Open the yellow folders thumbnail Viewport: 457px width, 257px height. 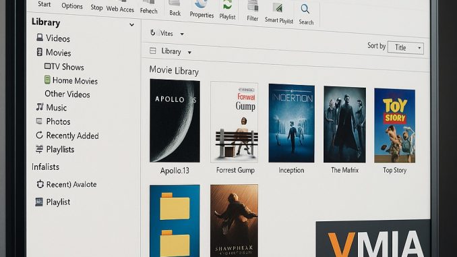click(175, 221)
